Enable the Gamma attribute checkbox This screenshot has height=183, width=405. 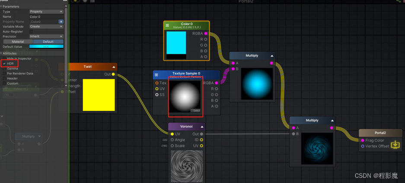click(x=4, y=69)
